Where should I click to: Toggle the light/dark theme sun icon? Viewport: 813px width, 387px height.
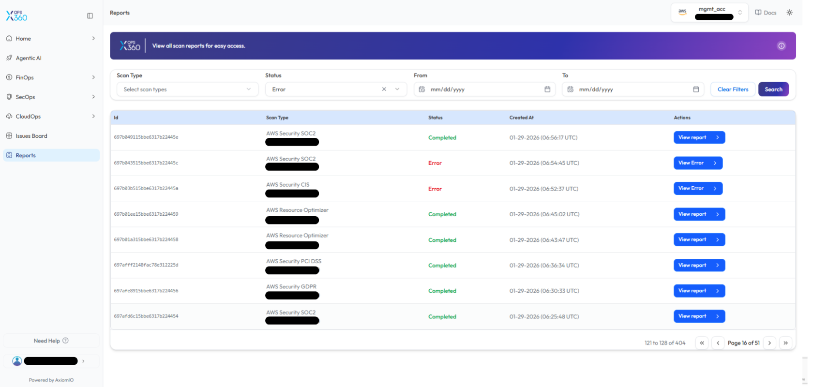pos(789,13)
